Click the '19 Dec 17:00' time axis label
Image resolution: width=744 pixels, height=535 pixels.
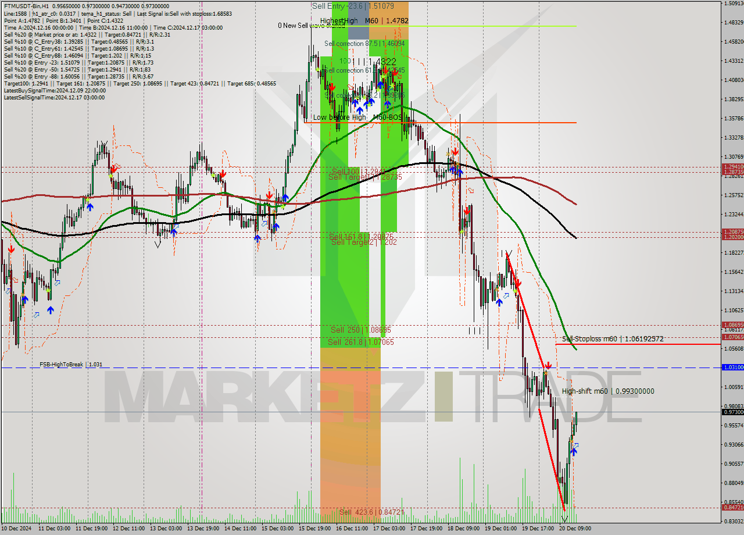tap(538, 529)
